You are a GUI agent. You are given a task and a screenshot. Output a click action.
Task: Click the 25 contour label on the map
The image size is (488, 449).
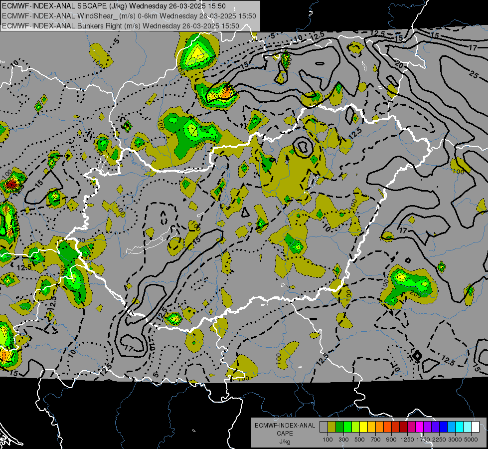click(474, 75)
